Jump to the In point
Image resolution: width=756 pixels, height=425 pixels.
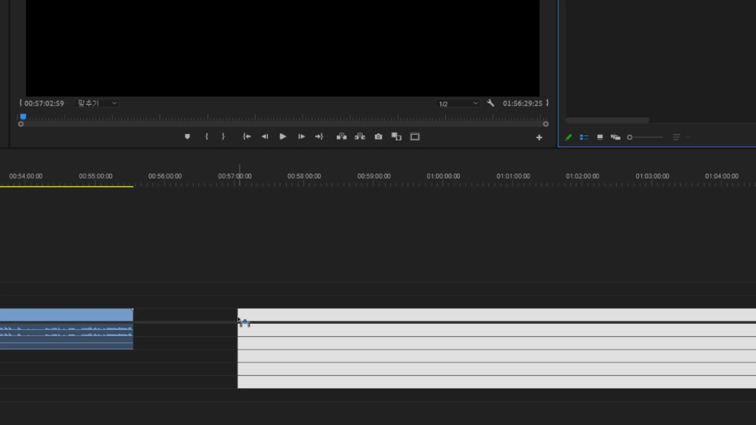pos(247,137)
